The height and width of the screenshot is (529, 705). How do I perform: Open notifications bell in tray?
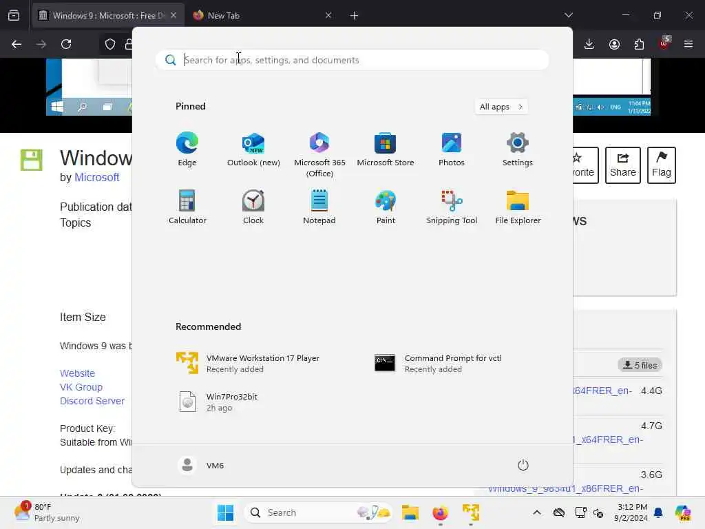coord(658,512)
